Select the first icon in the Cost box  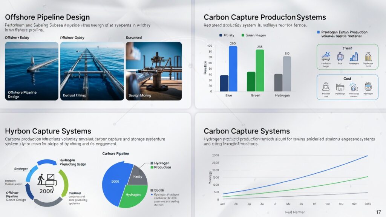(326, 87)
